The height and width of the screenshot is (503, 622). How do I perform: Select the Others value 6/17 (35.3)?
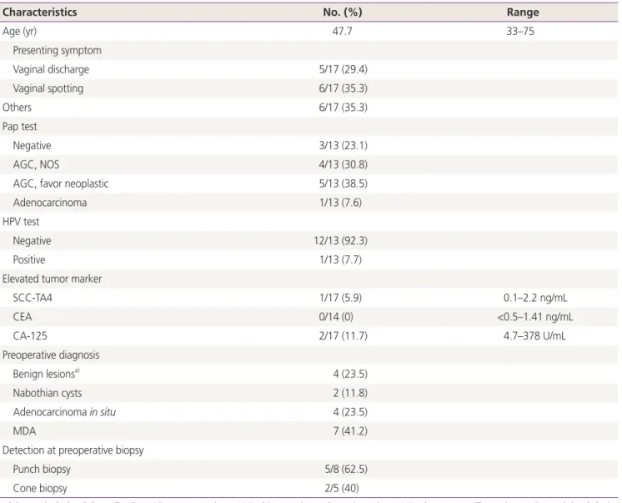344,108
